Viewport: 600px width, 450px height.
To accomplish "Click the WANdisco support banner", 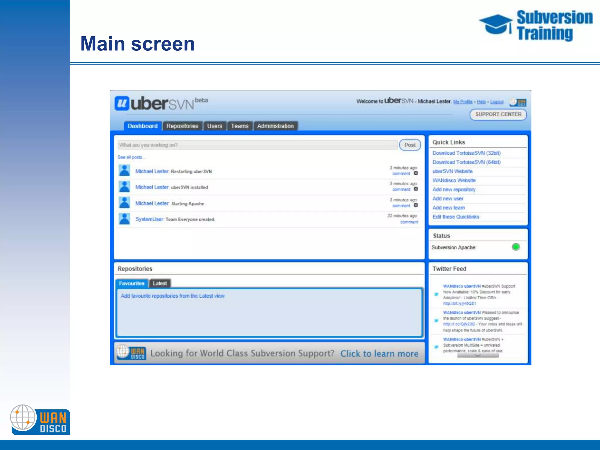I will [269, 353].
